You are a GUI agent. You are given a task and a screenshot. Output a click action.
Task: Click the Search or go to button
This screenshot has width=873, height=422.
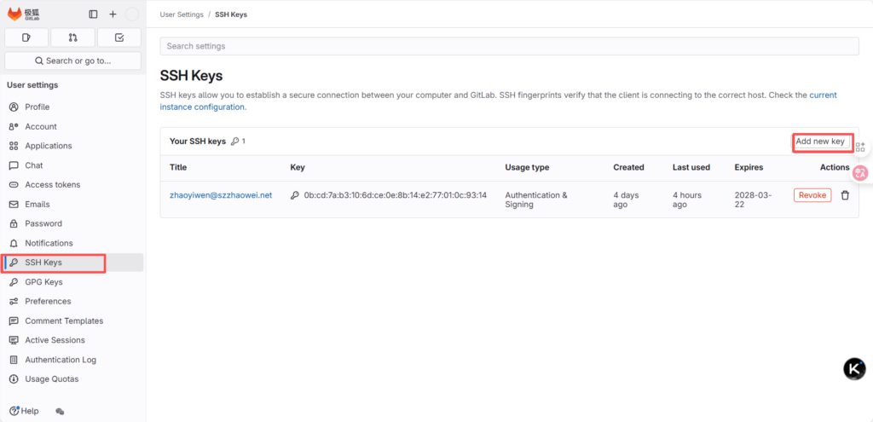[72, 61]
